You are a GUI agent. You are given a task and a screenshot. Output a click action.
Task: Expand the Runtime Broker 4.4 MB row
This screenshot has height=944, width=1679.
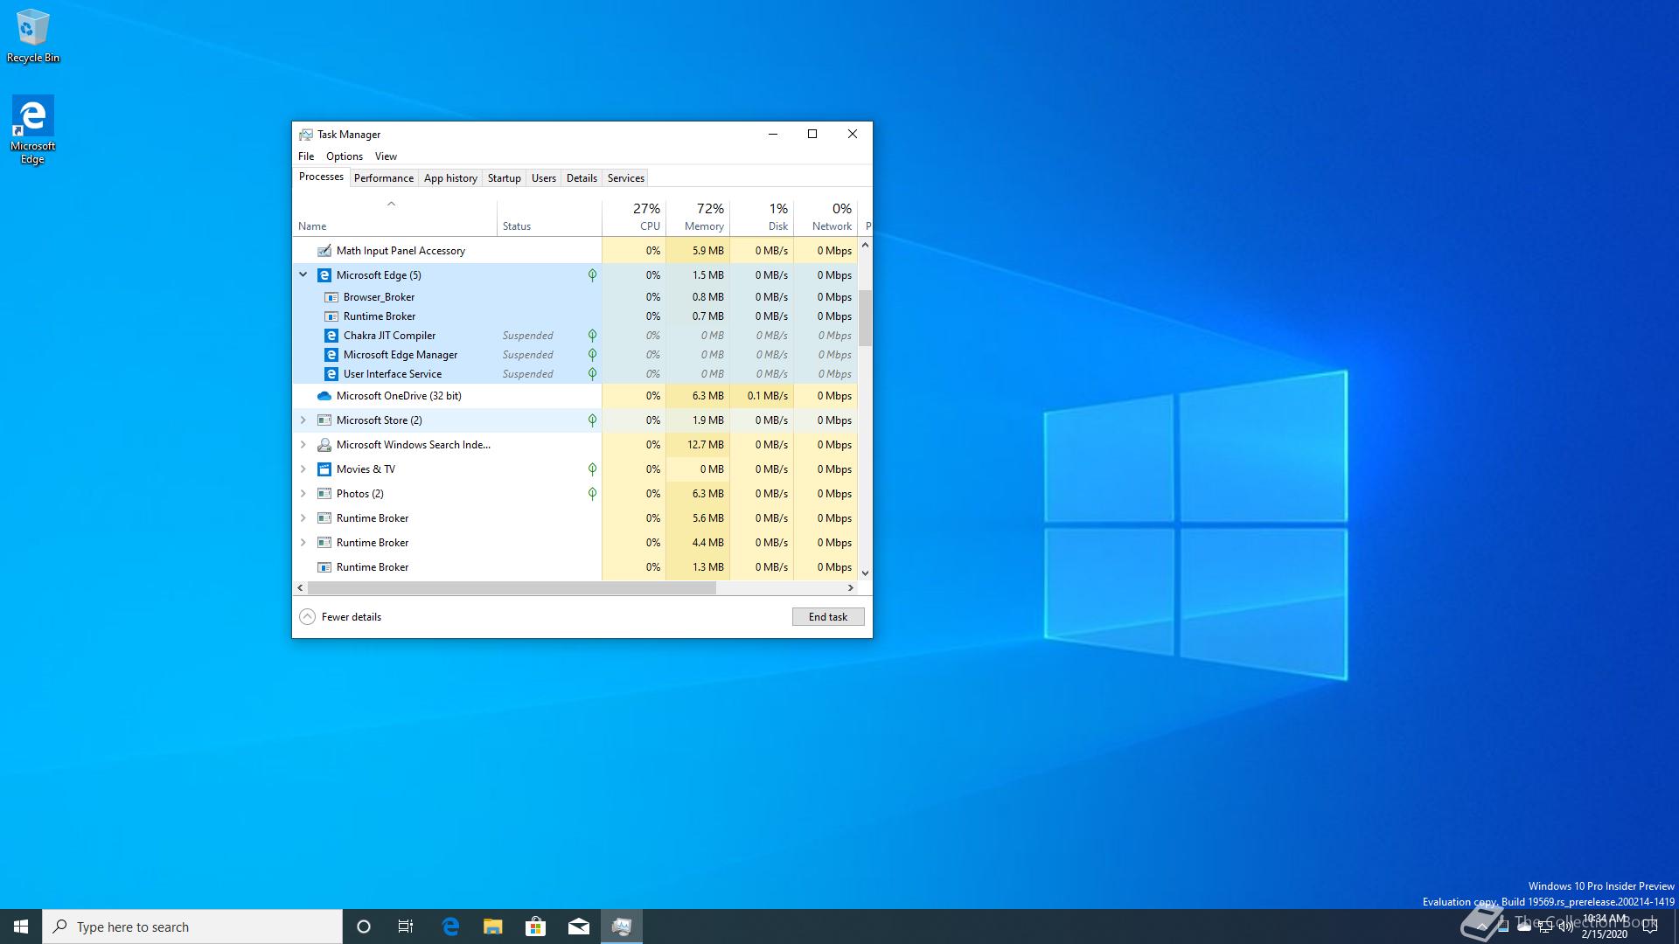(303, 543)
